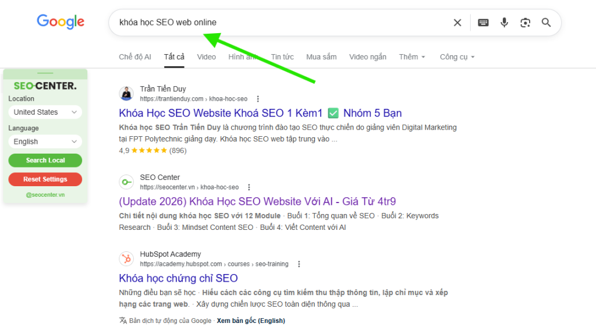Select the Chế độ AI tab

(135, 57)
